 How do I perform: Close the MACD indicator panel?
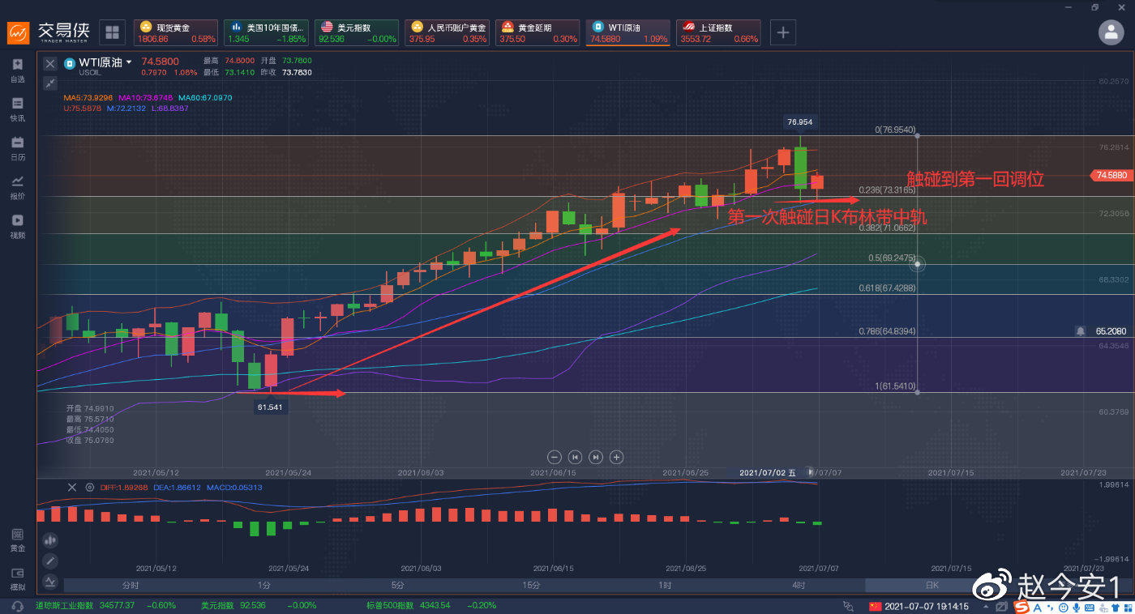(x=71, y=488)
